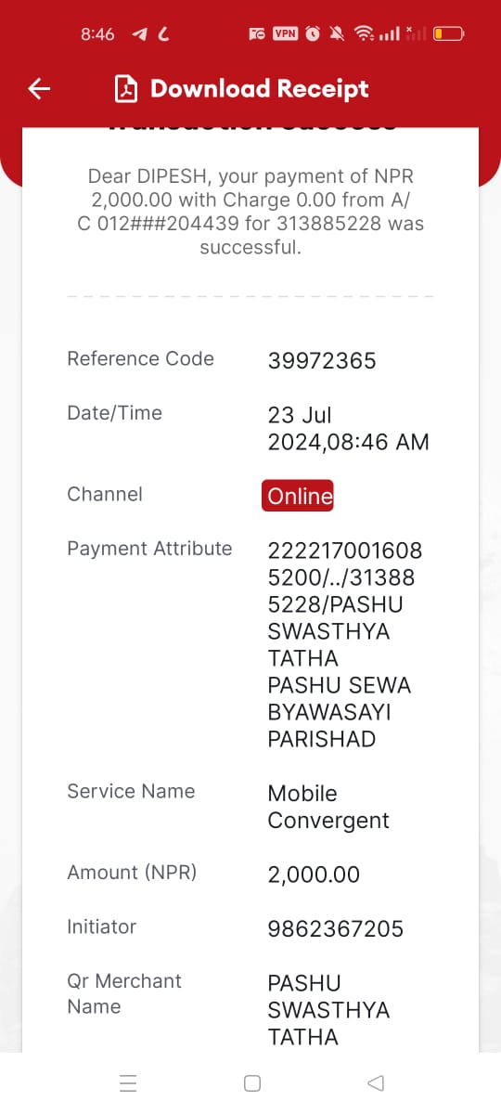Tap the Payment Attribute value text
Image resolution: width=501 pixels, height=1114 pixels.
click(345, 644)
